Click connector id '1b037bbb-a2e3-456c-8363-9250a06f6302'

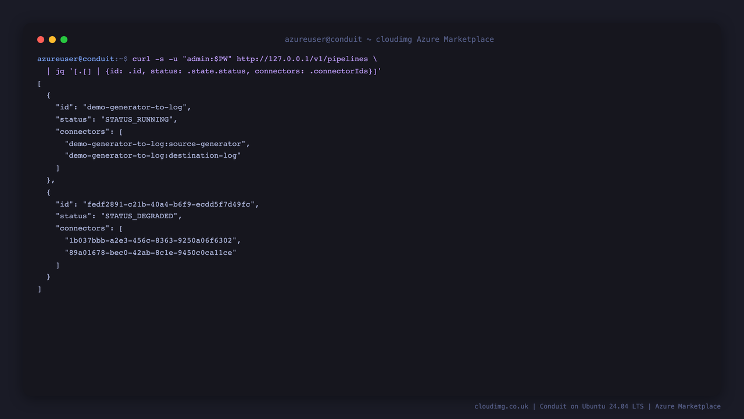click(152, 240)
